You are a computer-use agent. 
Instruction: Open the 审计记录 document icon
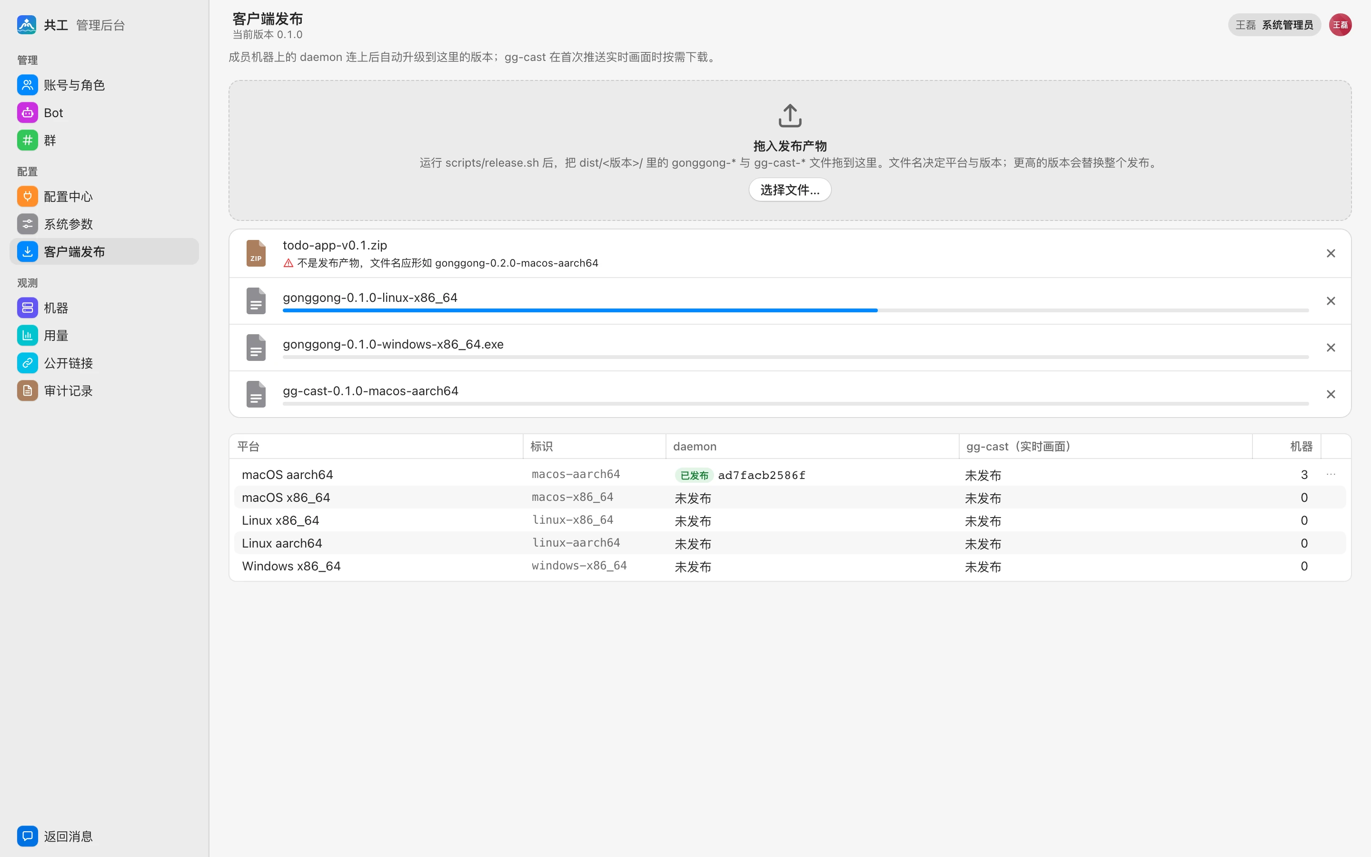coord(27,390)
